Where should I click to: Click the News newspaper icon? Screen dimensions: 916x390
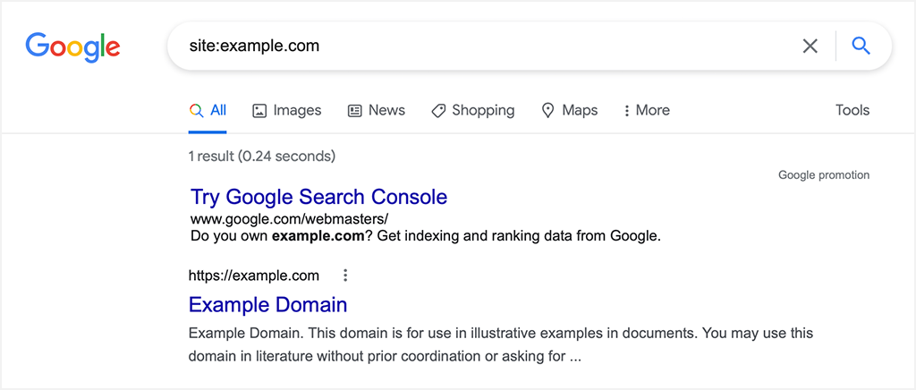[x=354, y=110]
